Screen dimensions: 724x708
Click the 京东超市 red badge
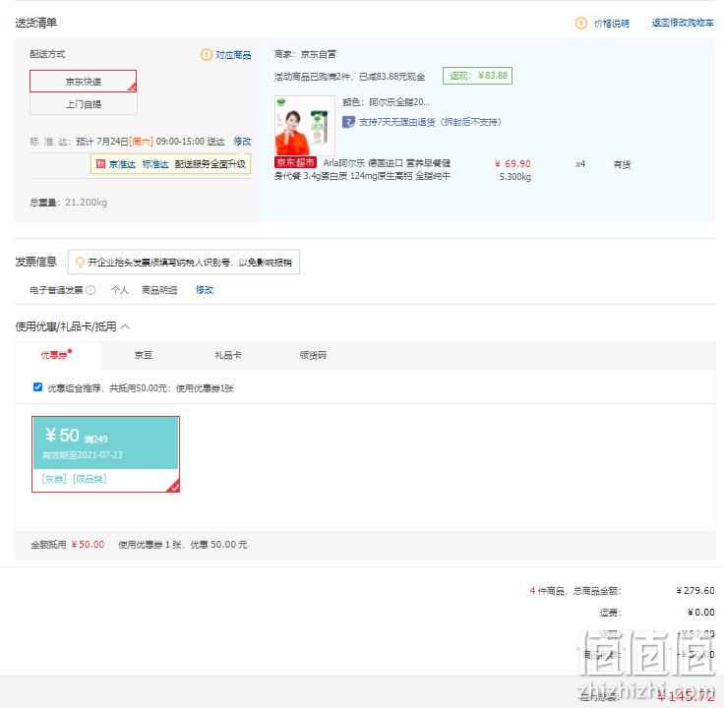click(295, 162)
